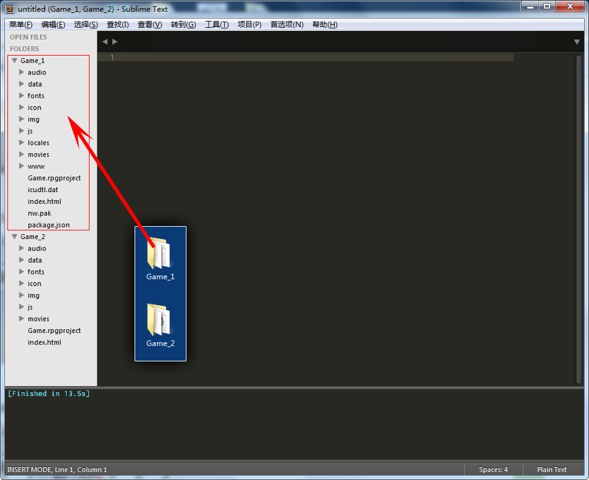The height and width of the screenshot is (480, 589).
Task: Click the Game_1 folder icon in the overlay
Action: point(159,253)
